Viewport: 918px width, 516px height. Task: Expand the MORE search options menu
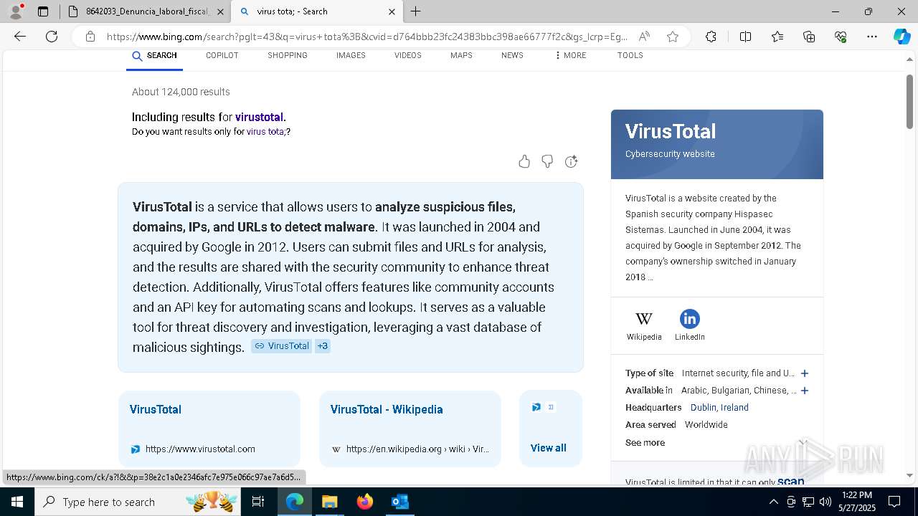click(570, 55)
